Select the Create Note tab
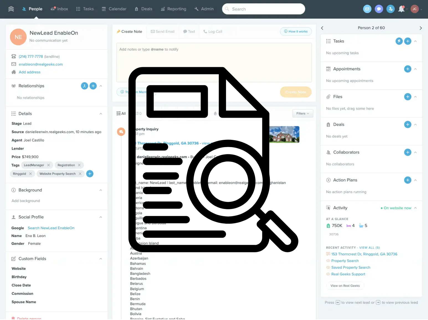Image resolution: width=428 pixels, height=320 pixels. pyautogui.click(x=129, y=31)
